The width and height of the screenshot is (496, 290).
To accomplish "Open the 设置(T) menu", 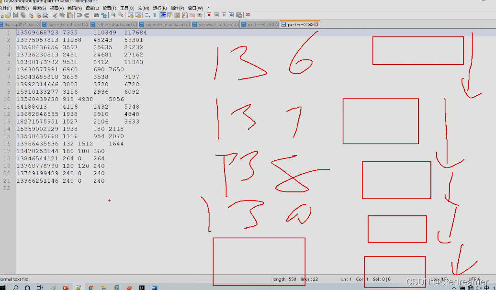I will coord(110,8).
